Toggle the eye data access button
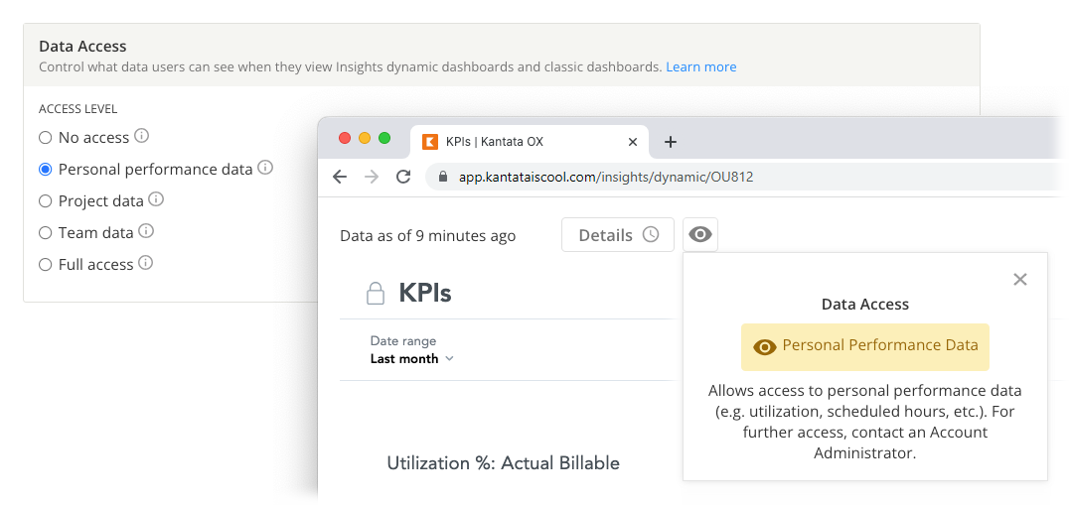The image size is (1069, 505). click(x=700, y=235)
